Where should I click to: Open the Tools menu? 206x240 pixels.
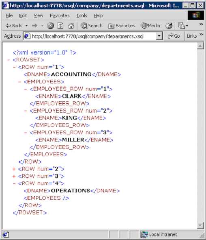click(82, 15)
